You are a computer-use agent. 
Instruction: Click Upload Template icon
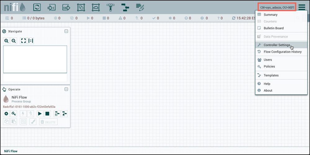tap(64, 114)
